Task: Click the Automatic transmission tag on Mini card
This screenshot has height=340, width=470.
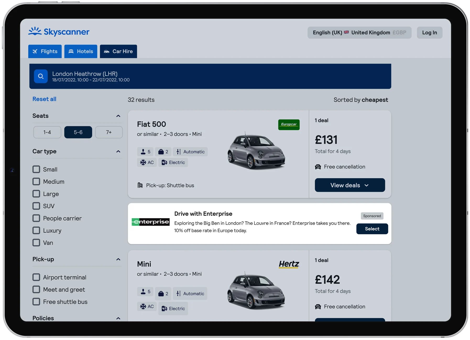Action: 190,294
